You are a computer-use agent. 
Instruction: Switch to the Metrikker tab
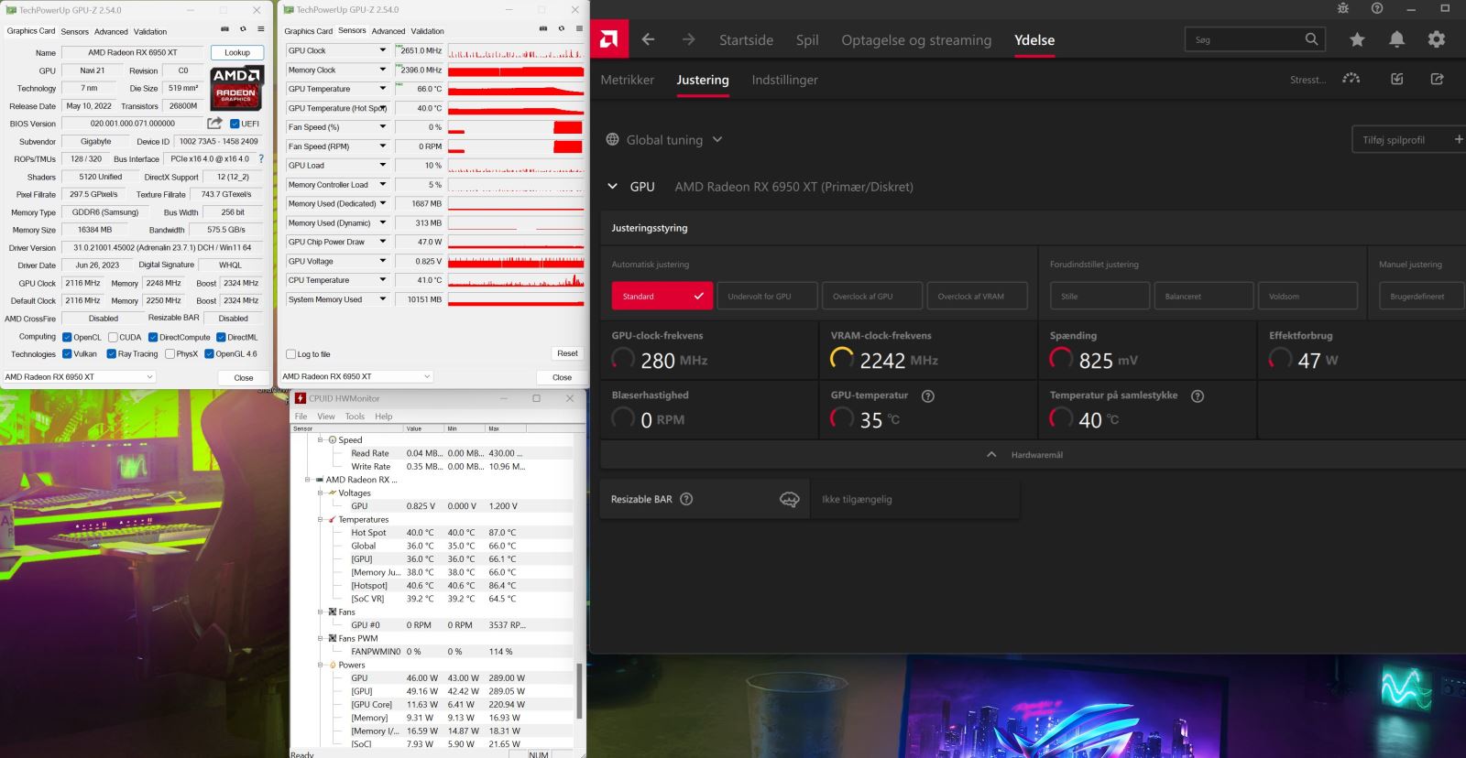click(x=628, y=80)
